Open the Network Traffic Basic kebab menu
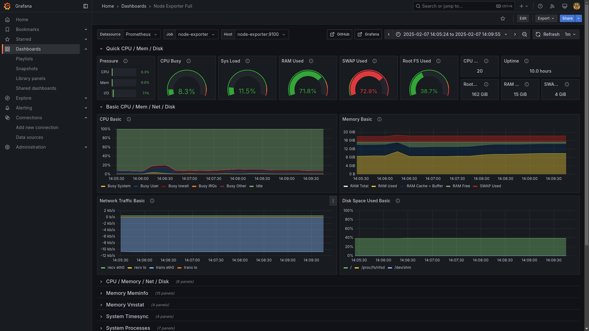Screen dimensions: 589x331 (x=333, y=201)
